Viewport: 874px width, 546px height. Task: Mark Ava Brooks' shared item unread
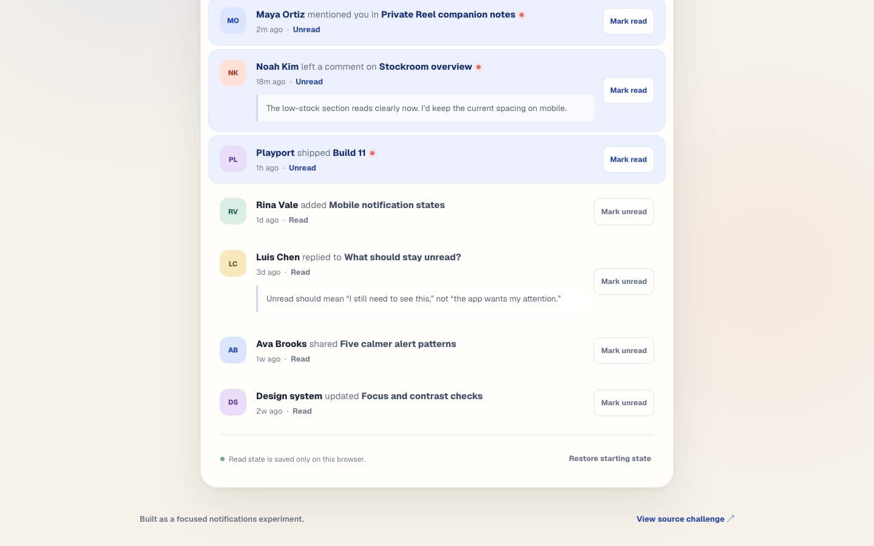pyautogui.click(x=624, y=351)
